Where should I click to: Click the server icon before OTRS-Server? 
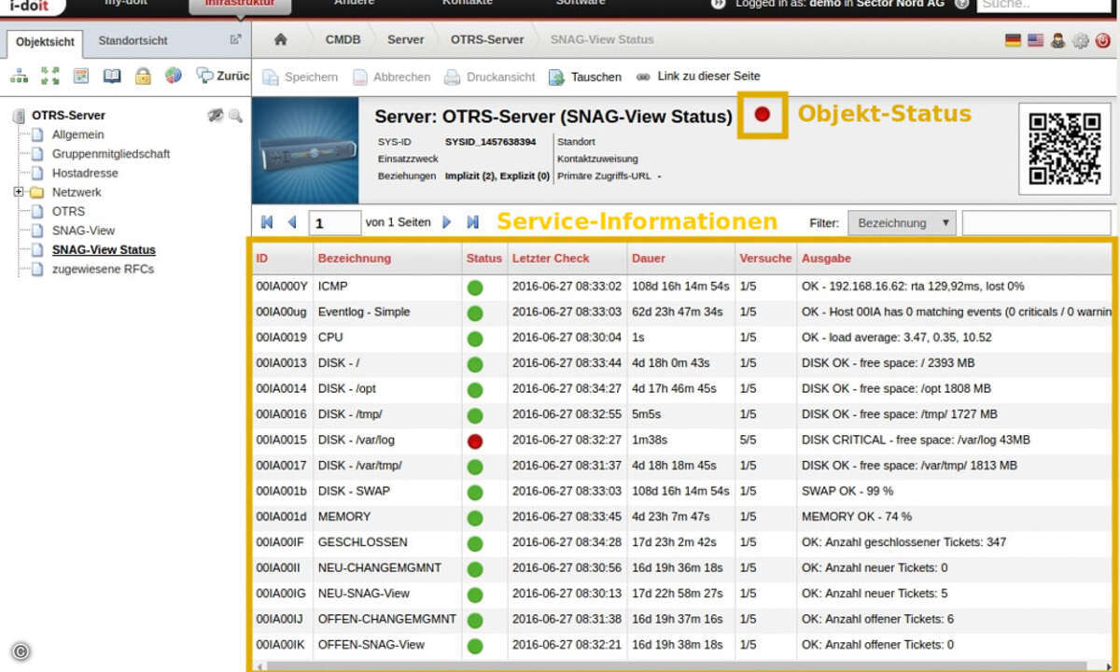(x=19, y=116)
